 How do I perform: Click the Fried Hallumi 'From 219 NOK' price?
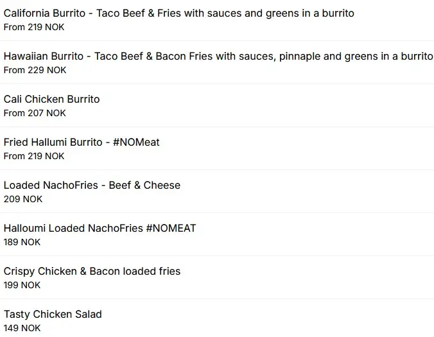(x=34, y=156)
